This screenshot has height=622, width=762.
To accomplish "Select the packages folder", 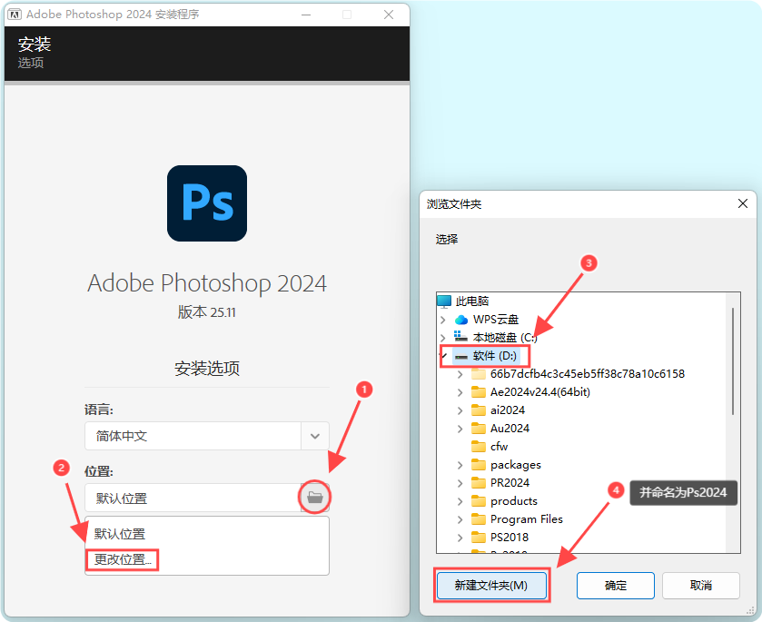I will [516, 465].
